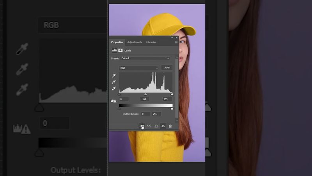Image resolution: width=312 pixels, height=176 pixels.
Task: Click the highlight input field showing 255
Action: point(167,99)
